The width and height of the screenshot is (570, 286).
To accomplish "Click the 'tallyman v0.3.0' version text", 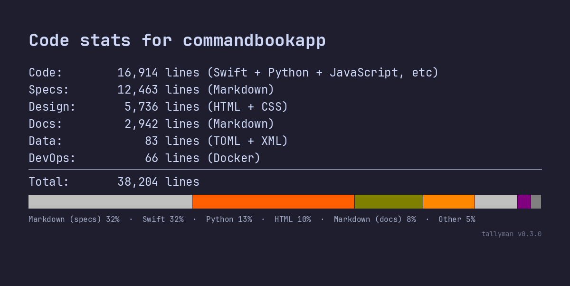I will [512, 234].
